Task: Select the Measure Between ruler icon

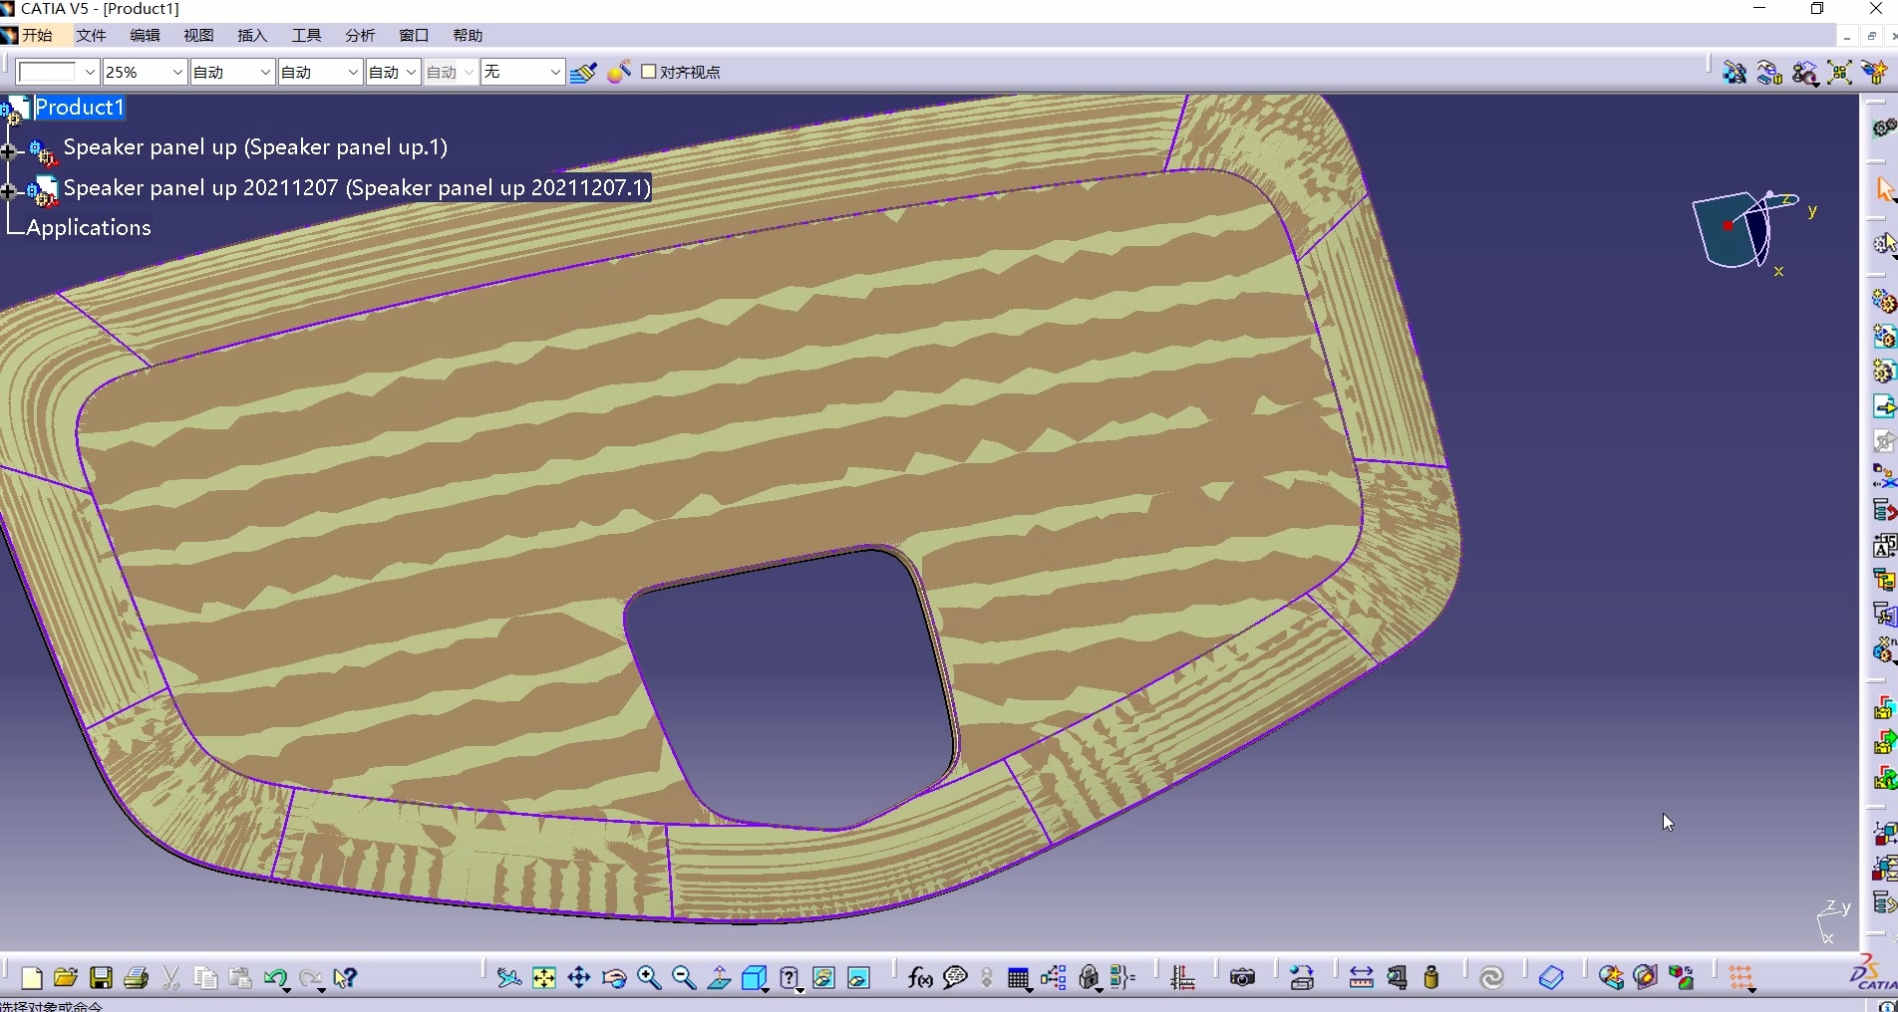Action: point(1361,978)
